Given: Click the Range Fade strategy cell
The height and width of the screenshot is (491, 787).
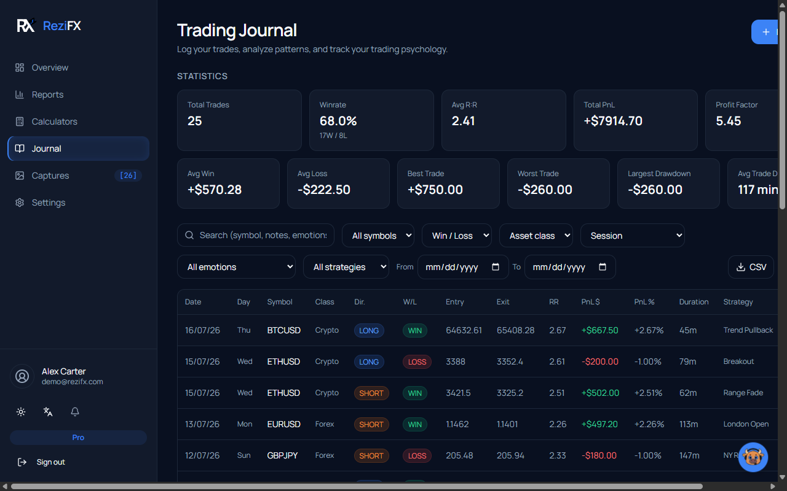Looking at the screenshot, I should click(x=743, y=393).
